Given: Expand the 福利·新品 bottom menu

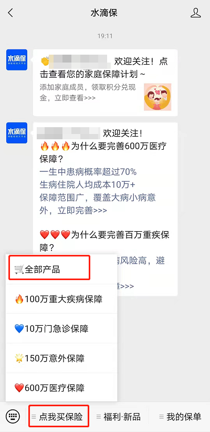Looking at the screenshot, I should [x=118, y=417].
